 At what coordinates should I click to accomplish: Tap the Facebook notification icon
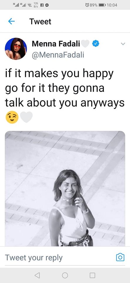click(x=43, y=5)
